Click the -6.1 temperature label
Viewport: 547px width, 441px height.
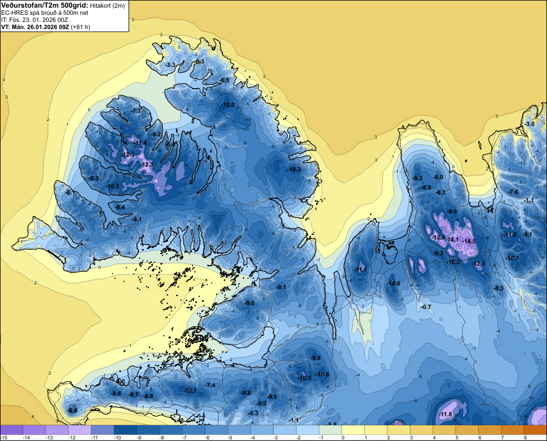tap(70, 192)
